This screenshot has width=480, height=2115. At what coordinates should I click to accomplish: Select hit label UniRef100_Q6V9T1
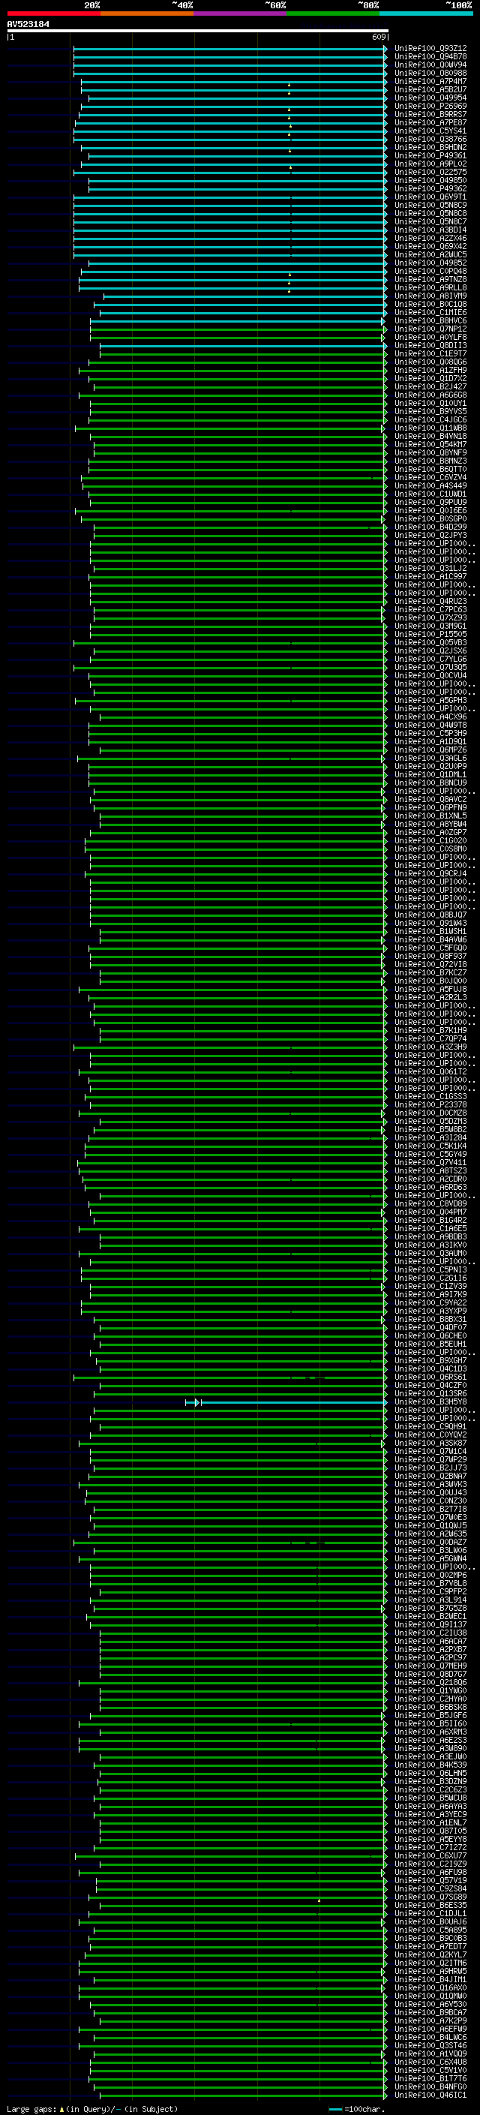(430, 197)
